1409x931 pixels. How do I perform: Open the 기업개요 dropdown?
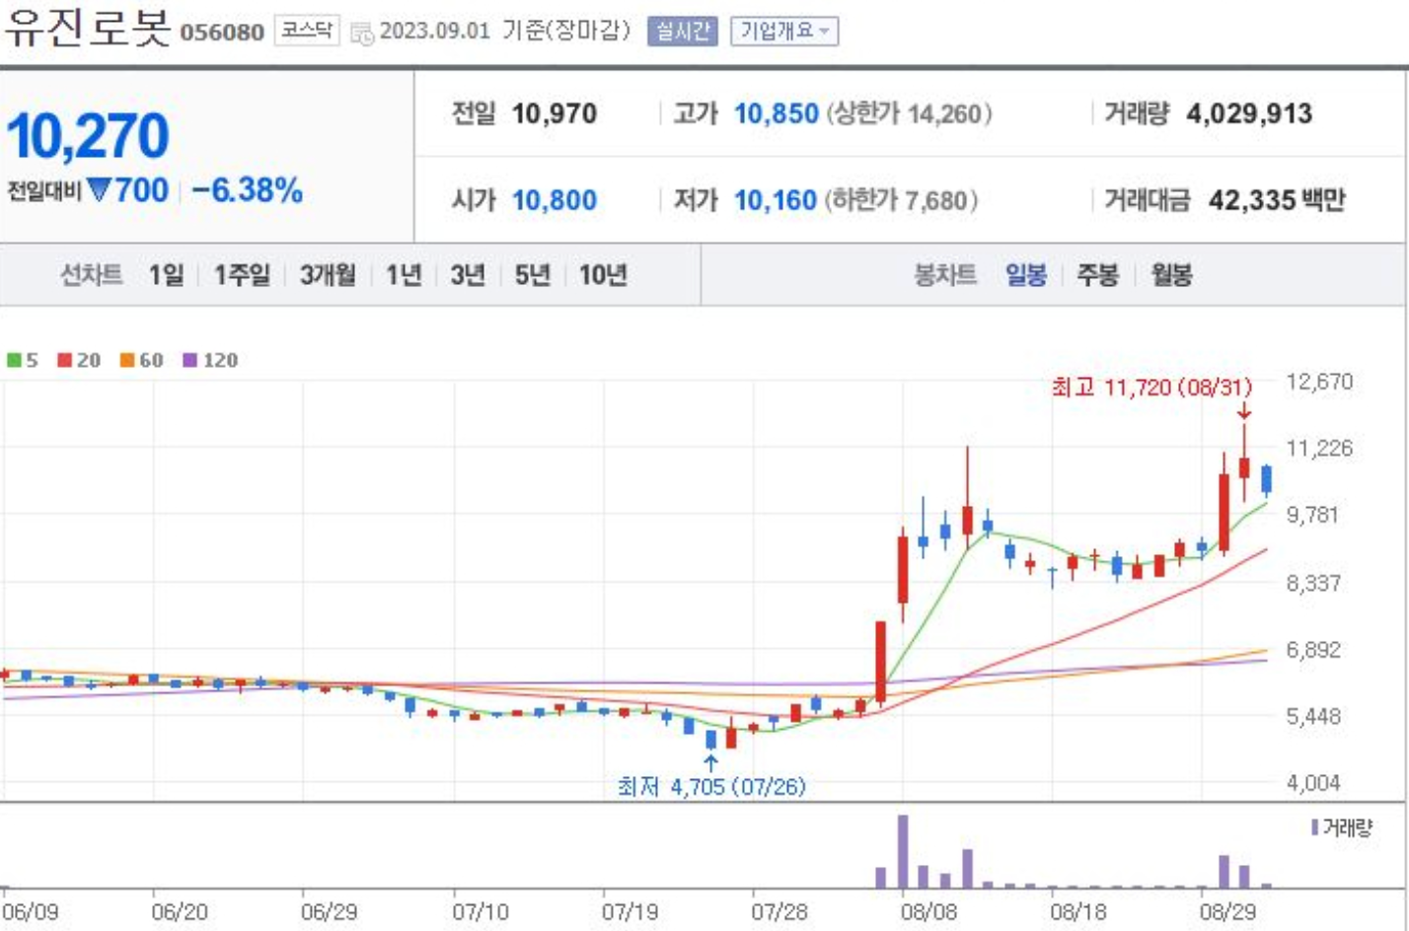coord(782,32)
